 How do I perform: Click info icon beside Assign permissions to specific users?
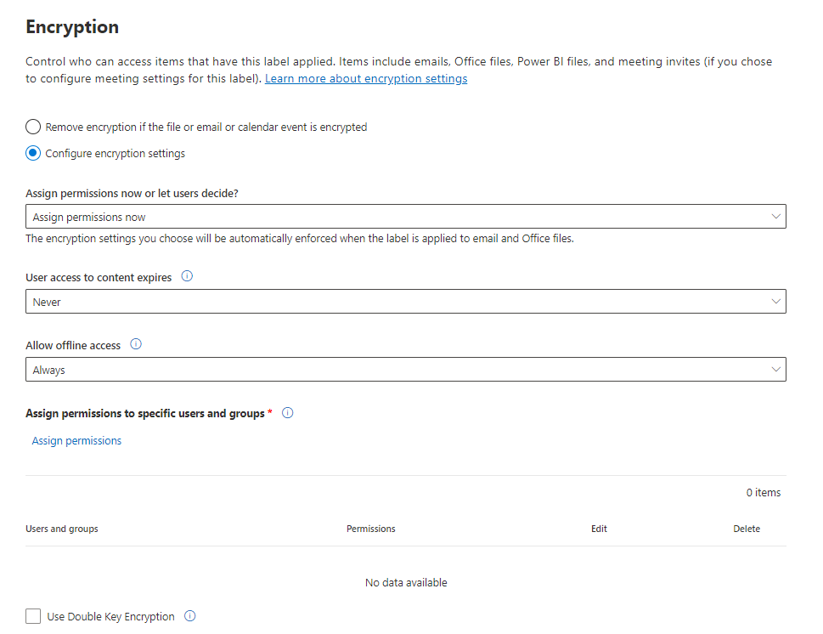tap(287, 413)
